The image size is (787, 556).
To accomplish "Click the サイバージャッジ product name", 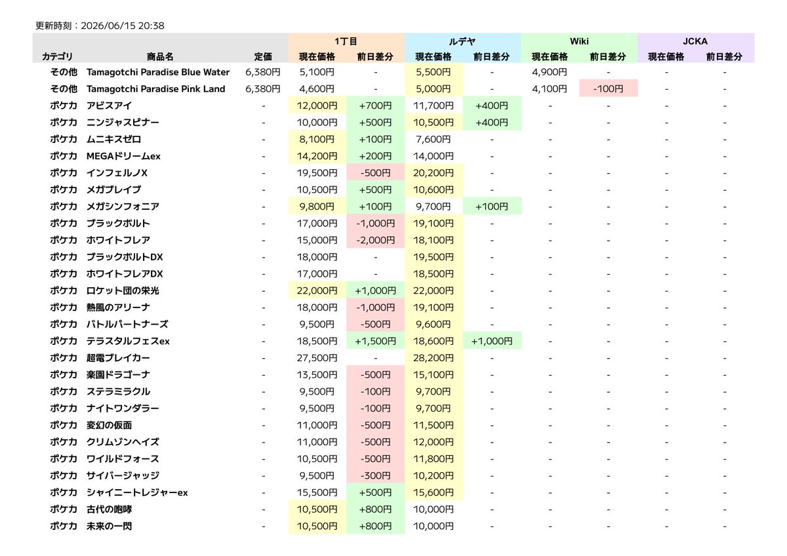I will tap(123, 476).
